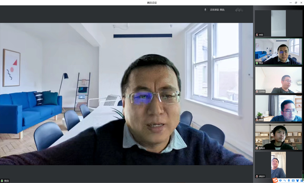The image size is (304, 183).
Task: Click the mic icon on 王丰合's thumbnail
Action: tap(257, 91)
